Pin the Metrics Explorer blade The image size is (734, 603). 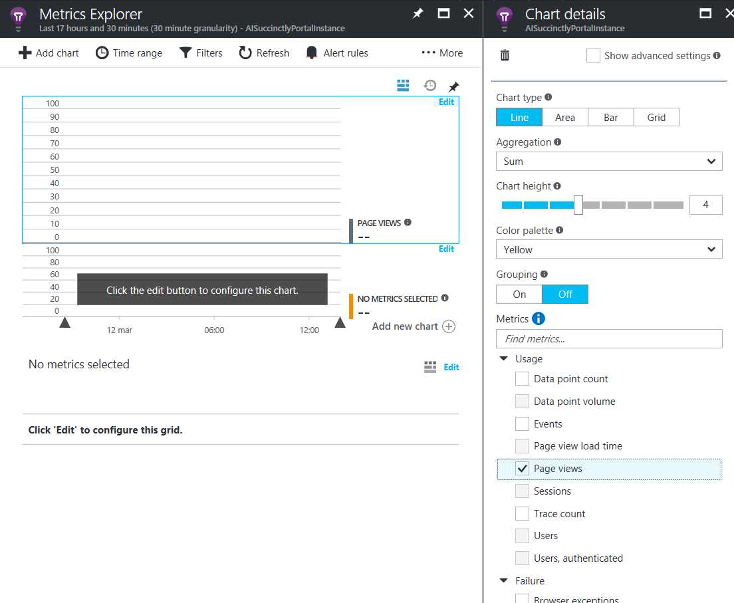click(418, 13)
